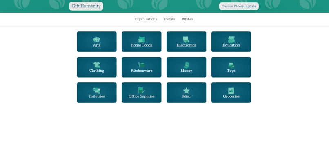The image size is (329, 160).
Task: Click the grocery bag icon above Groceries
Action: click(x=231, y=91)
